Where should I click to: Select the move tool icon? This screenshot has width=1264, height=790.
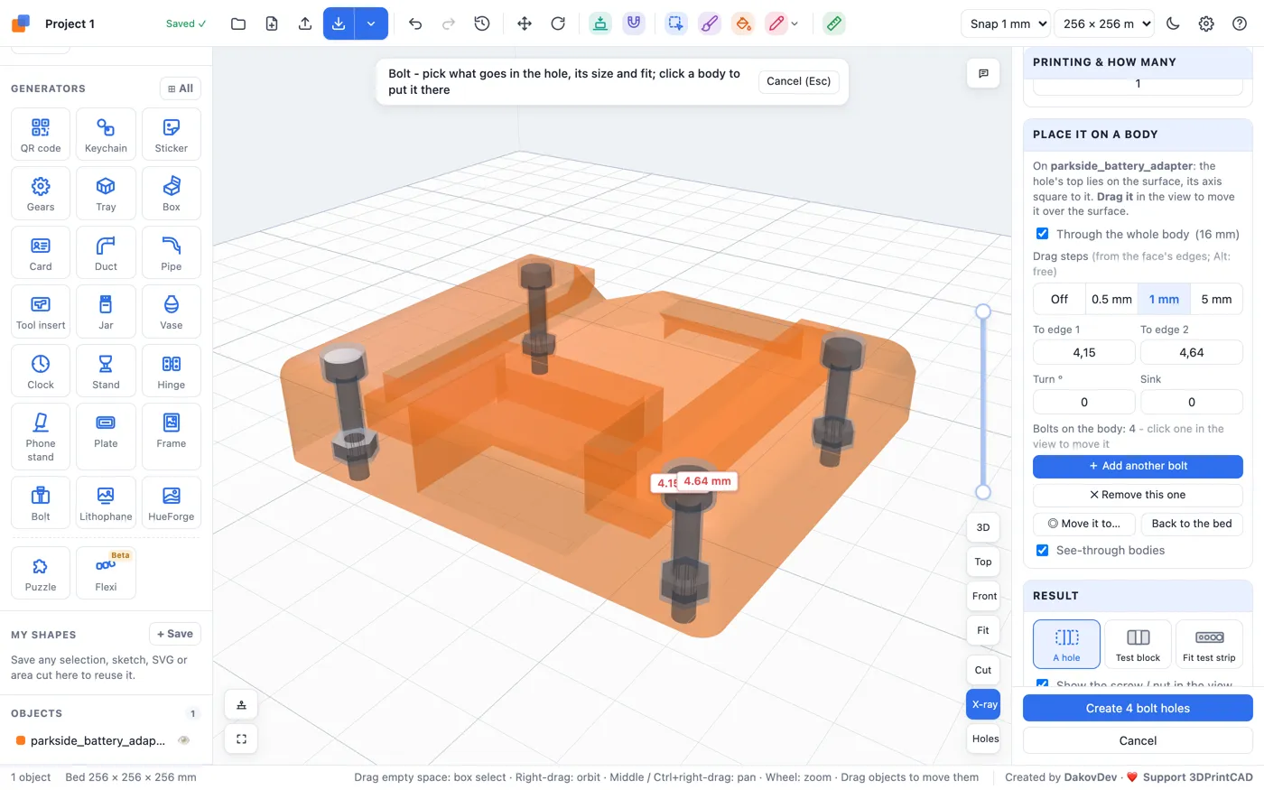click(x=525, y=23)
